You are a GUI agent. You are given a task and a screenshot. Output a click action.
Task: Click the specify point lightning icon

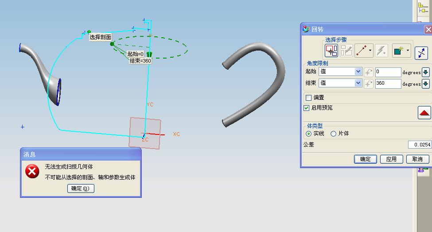tap(381, 51)
